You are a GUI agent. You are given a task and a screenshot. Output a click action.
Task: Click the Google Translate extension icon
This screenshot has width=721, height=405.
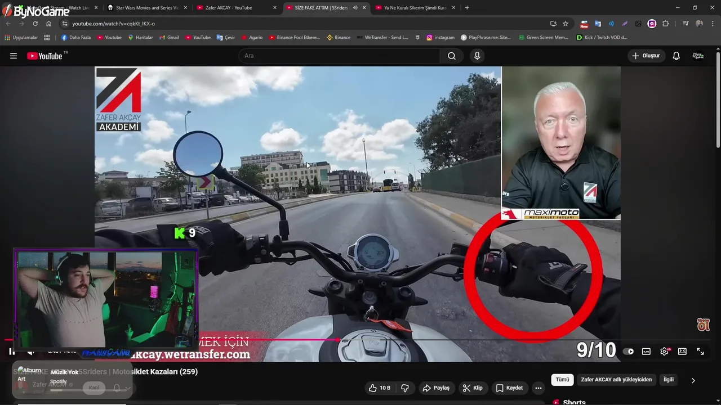pos(598,24)
